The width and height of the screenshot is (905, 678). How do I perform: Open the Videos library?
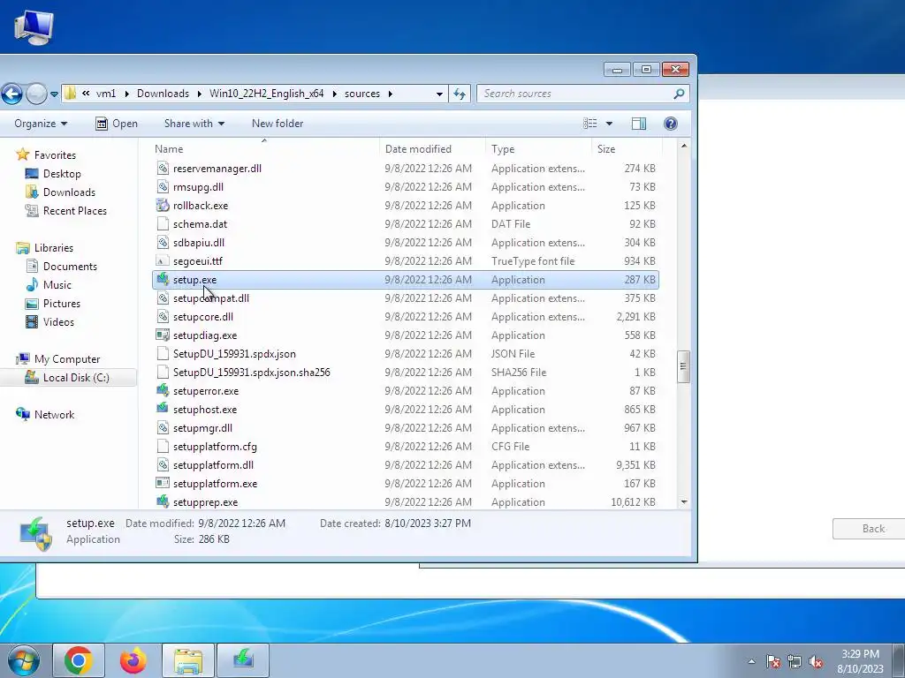[58, 321]
